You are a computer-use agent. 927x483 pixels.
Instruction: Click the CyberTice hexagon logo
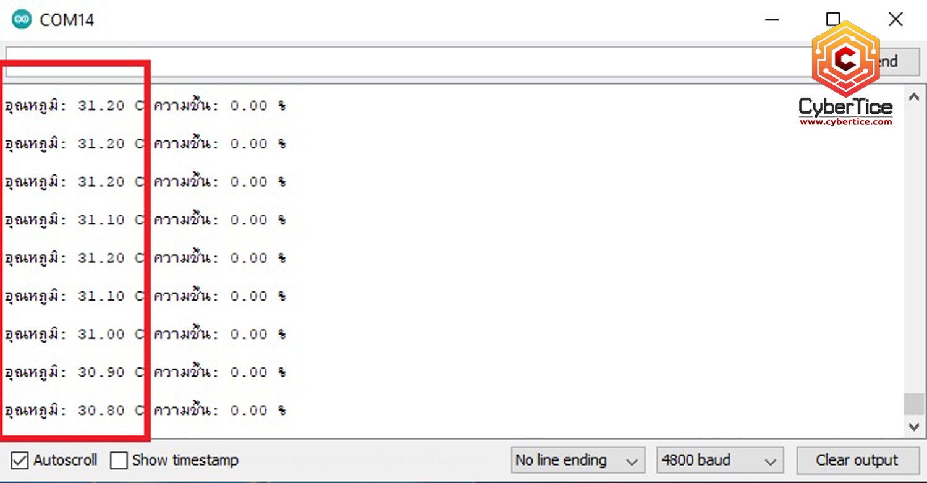point(845,59)
